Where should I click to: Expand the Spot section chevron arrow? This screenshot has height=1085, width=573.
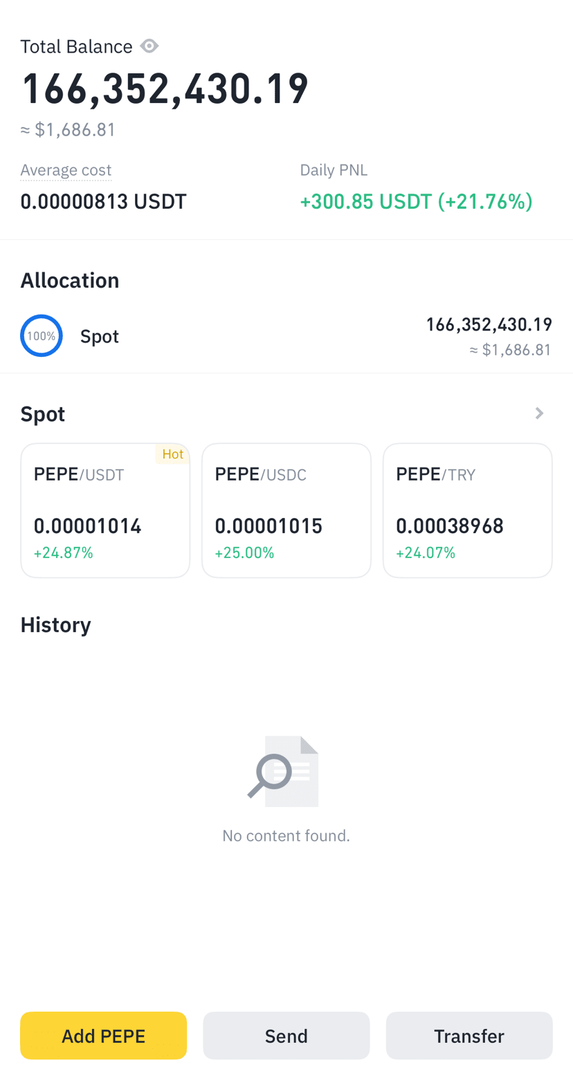[x=540, y=414]
